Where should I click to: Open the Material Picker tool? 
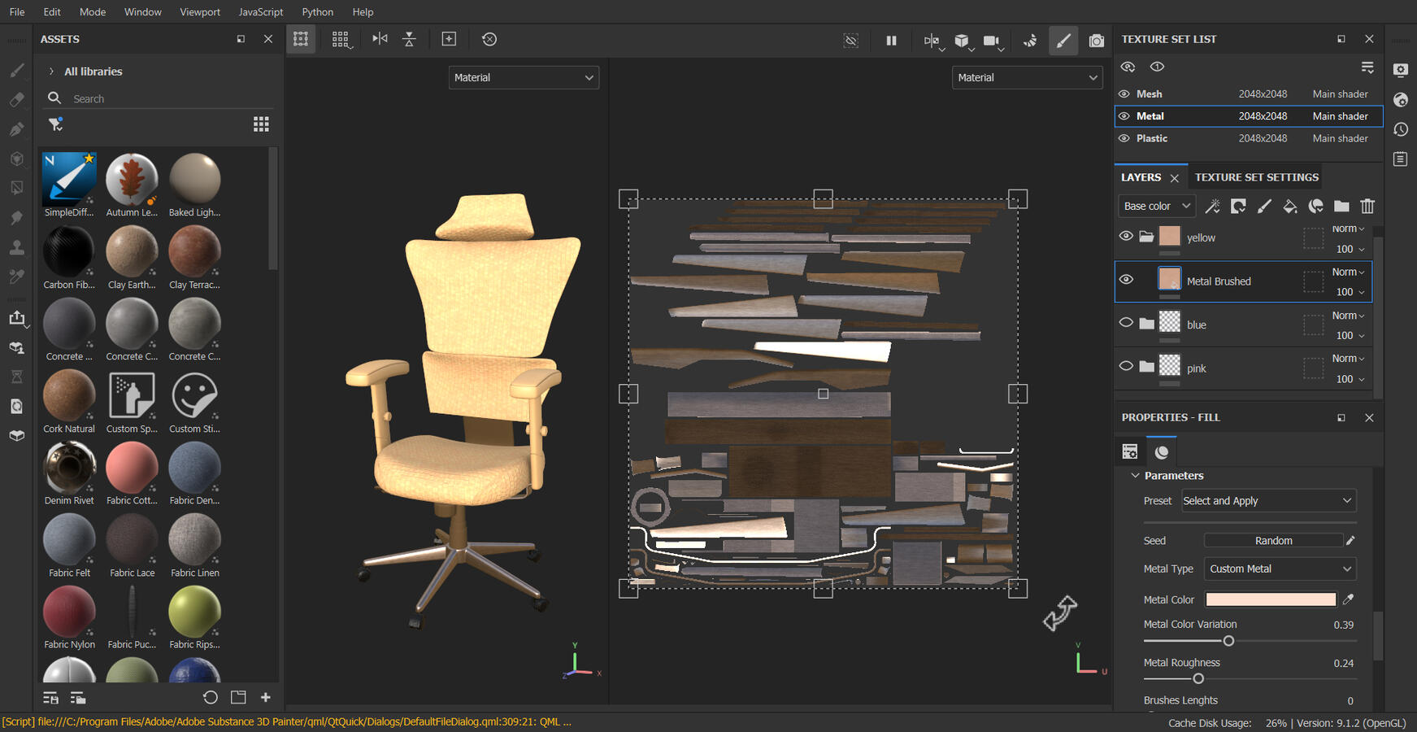[16, 277]
